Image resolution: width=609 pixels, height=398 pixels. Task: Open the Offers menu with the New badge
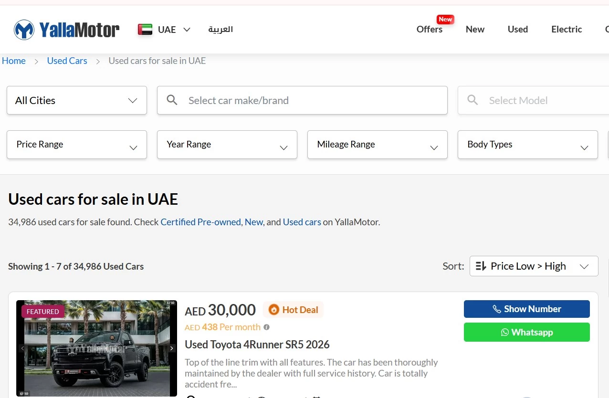click(x=429, y=29)
